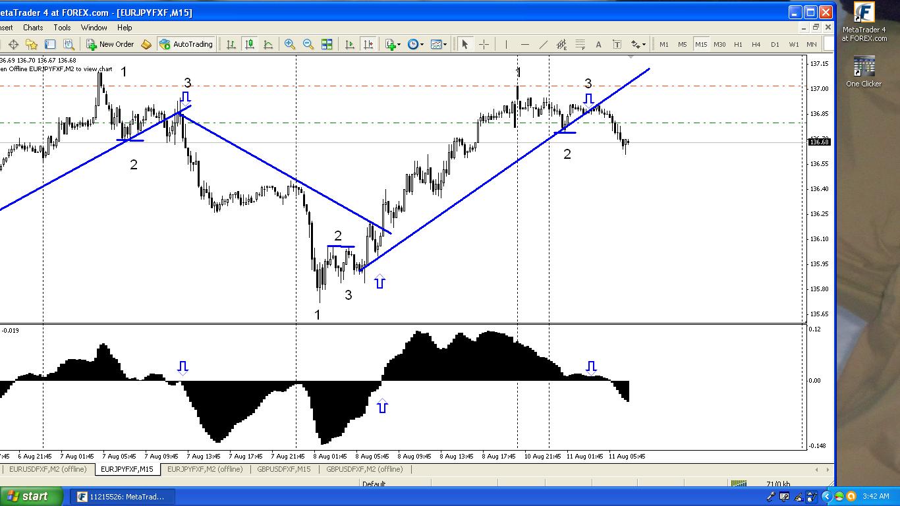
Task: Switch to EURJPYFXF,M2 (offline) chart tab
Action: [205, 469]
